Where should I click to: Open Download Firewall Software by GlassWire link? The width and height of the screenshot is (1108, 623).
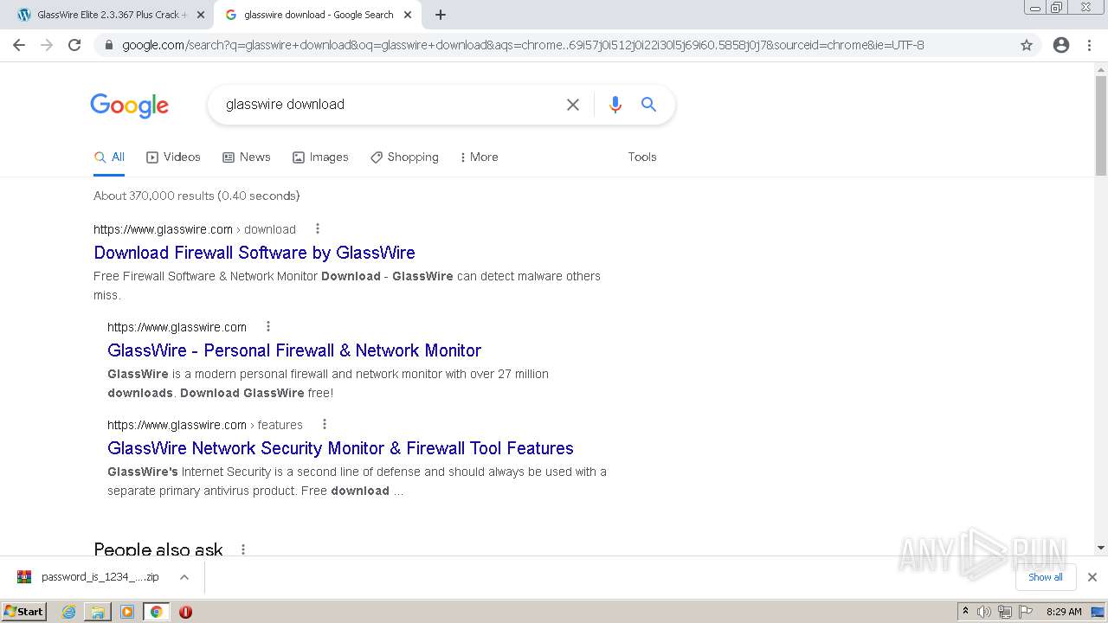[x=254, y=253]
